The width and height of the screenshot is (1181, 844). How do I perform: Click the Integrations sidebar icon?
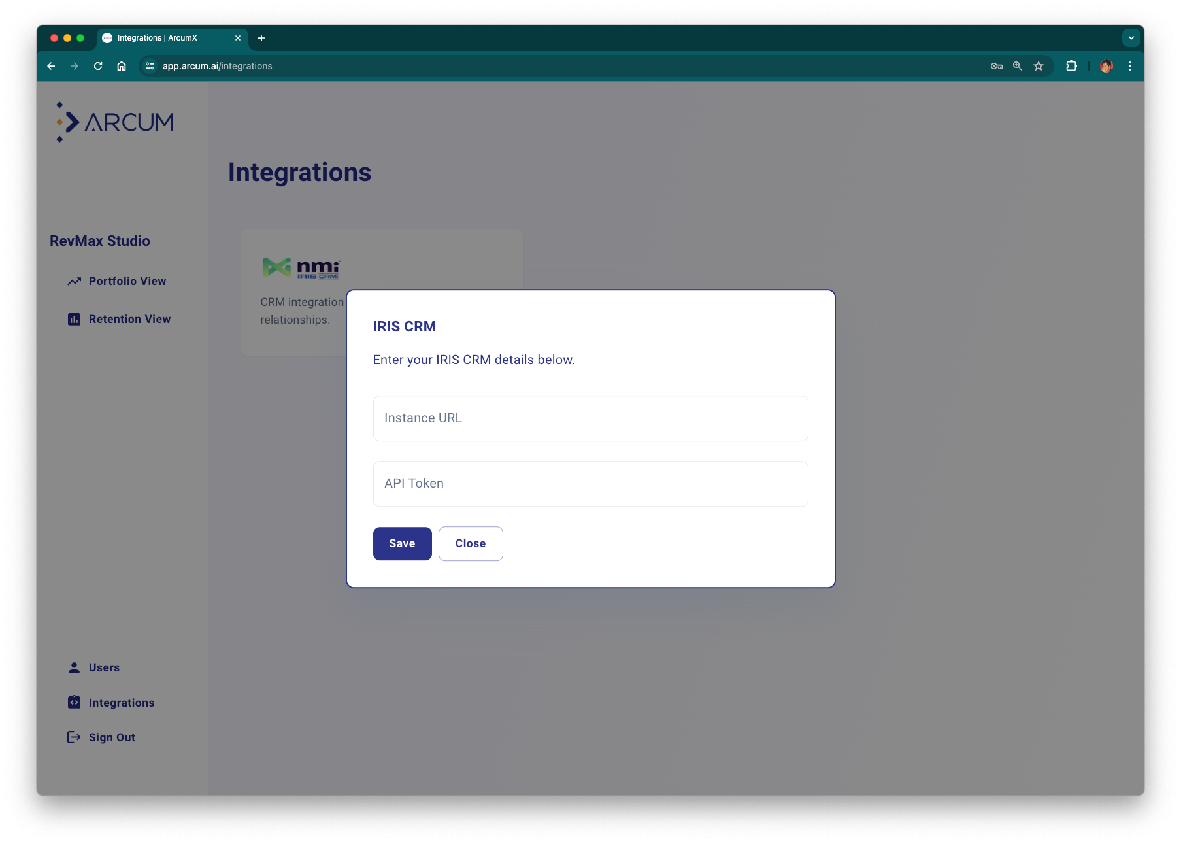[x=74, y=702]
